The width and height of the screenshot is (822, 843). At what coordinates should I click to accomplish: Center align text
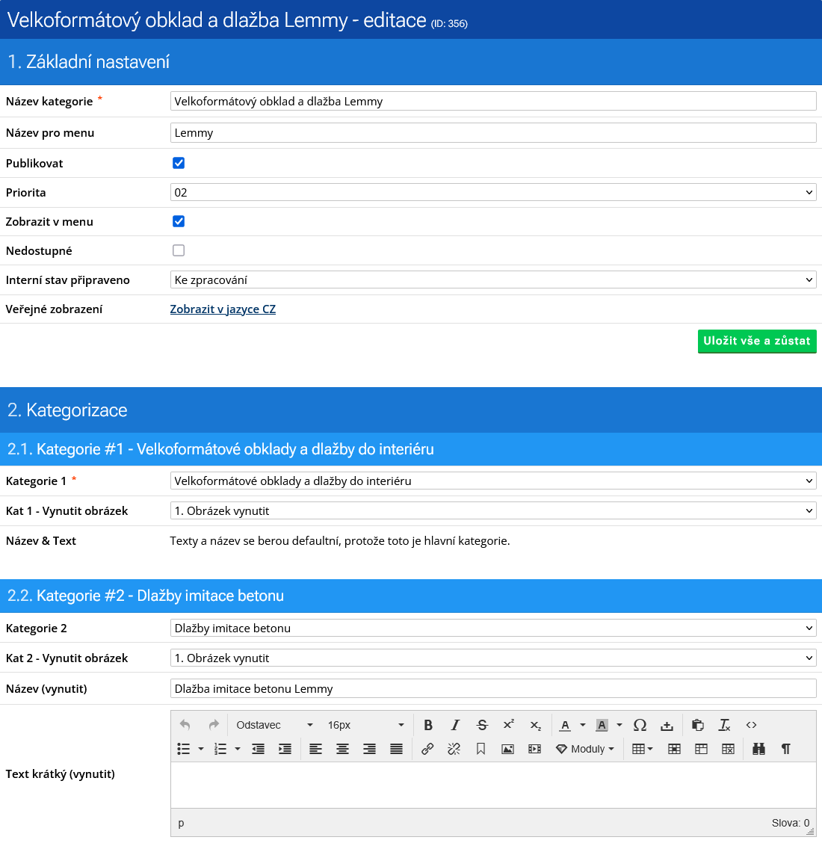click(342, 749)
